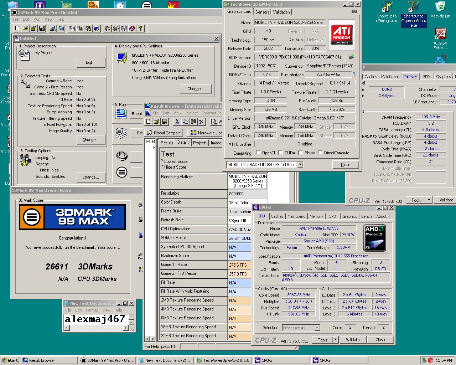Open the Tools dropdown arrow in front CPU-Z
The image size is (456, 365).
click(x=335, y=340)
